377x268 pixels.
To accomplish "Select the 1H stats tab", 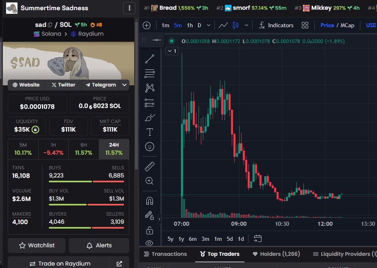I will pyautogui.click(x=53, y=149).
